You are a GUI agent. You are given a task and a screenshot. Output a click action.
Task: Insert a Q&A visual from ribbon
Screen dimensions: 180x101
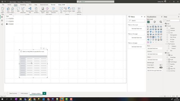(18, 10)
